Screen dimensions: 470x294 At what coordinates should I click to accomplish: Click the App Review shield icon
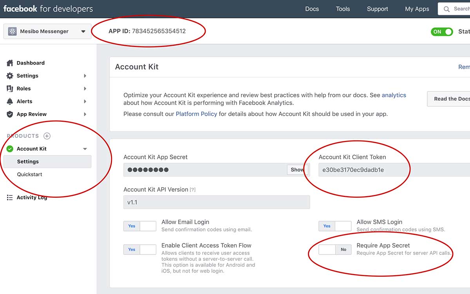10,114
